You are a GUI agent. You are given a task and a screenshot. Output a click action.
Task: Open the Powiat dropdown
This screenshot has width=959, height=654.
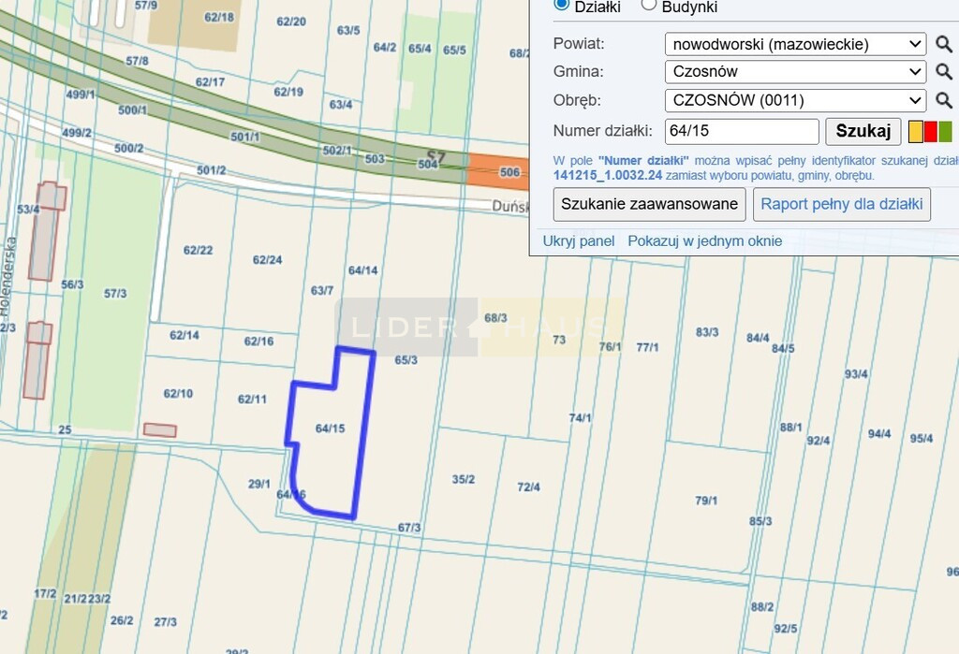[x=795, y=44]
